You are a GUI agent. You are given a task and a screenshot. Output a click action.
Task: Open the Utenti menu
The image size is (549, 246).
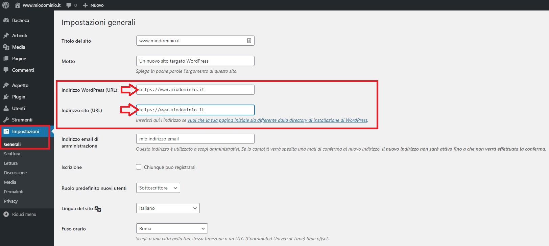pyautogui.click(x=19, y=108)
